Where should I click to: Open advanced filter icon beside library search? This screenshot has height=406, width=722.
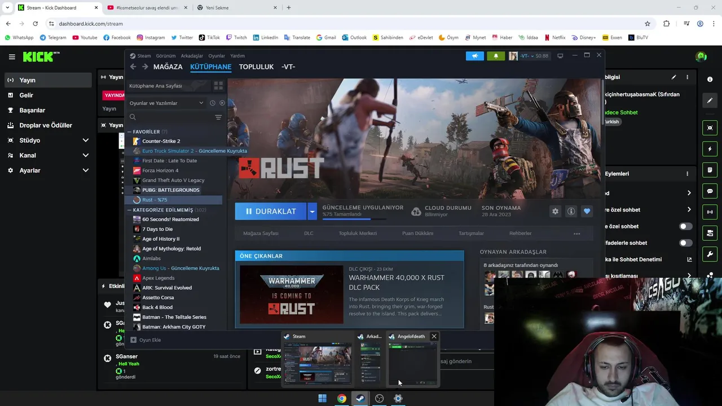coord(218,117)
